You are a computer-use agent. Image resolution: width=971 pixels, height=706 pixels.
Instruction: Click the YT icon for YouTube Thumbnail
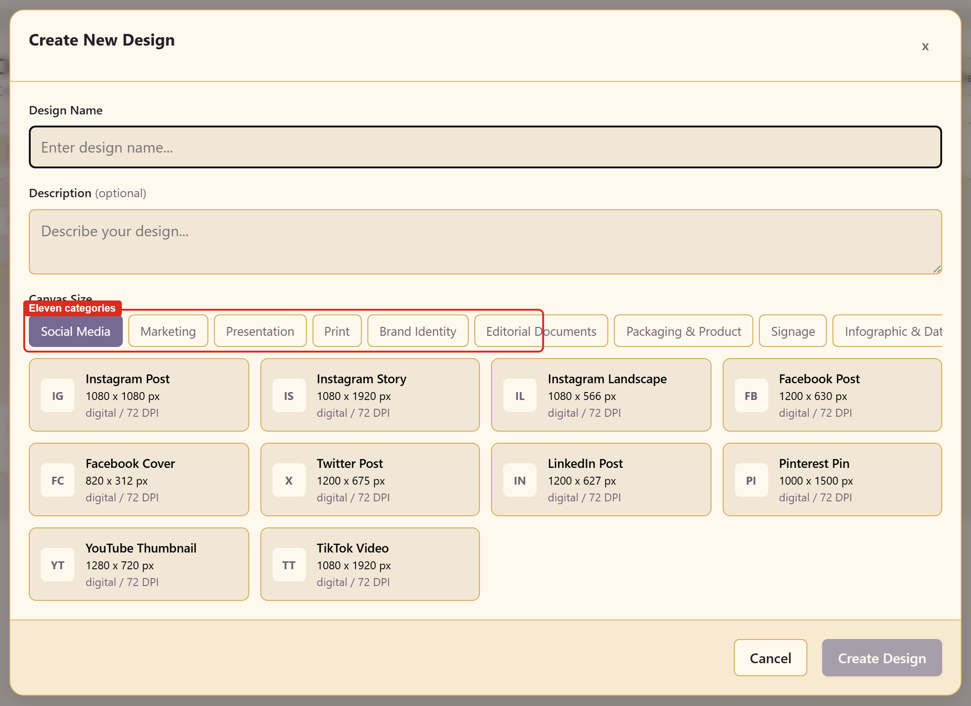(58, 565)
